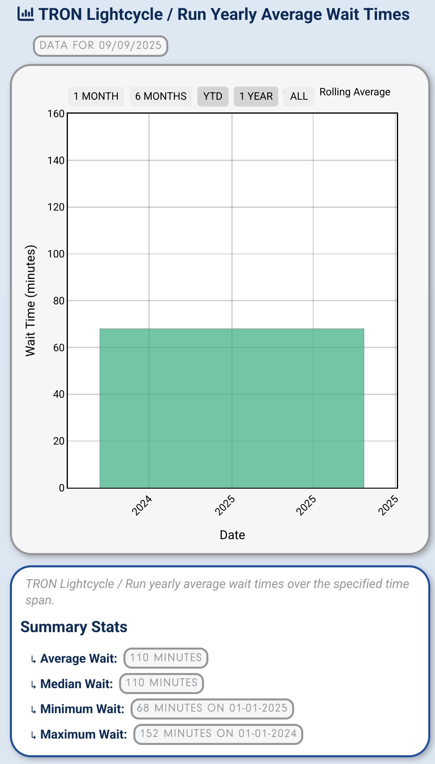Screen dimensions: 435x764
Task: Click the arrow icon before Median Wait
Action: click(34, 684)
